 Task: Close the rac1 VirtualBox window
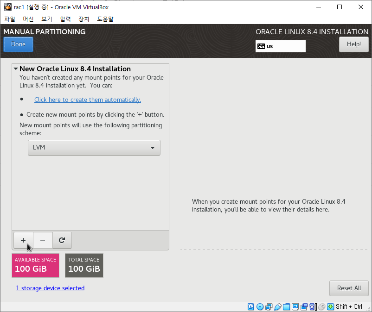(360, 7)
